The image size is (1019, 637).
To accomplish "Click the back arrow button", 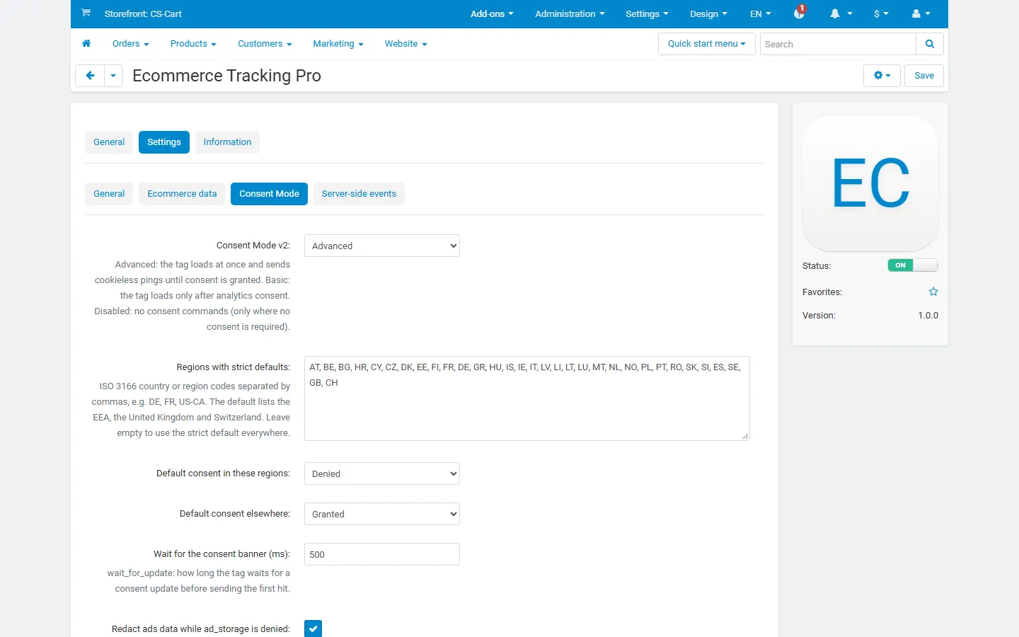I will pos(90,76).
